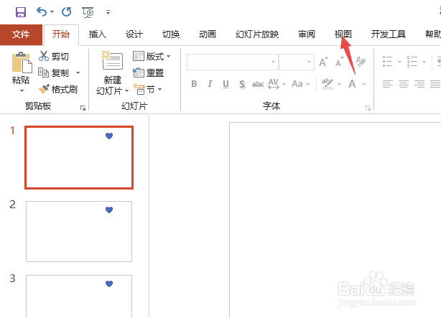Go to the 幻灯片放映 tab
441x318 pixels.
(x=257, y=34)
